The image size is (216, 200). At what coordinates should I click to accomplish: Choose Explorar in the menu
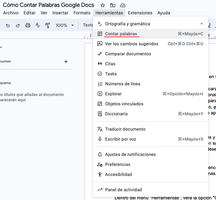(151, 94)
